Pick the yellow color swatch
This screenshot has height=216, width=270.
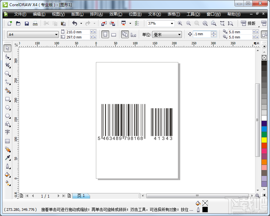(264, 140)
